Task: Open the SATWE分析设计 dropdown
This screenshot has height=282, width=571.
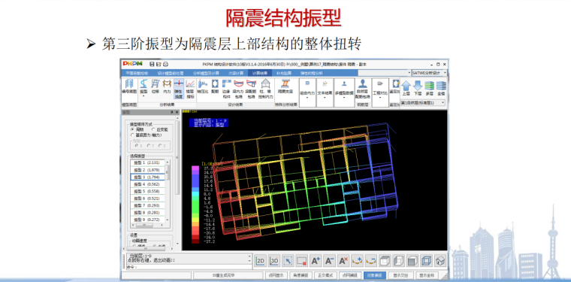Action: point(429,73)
